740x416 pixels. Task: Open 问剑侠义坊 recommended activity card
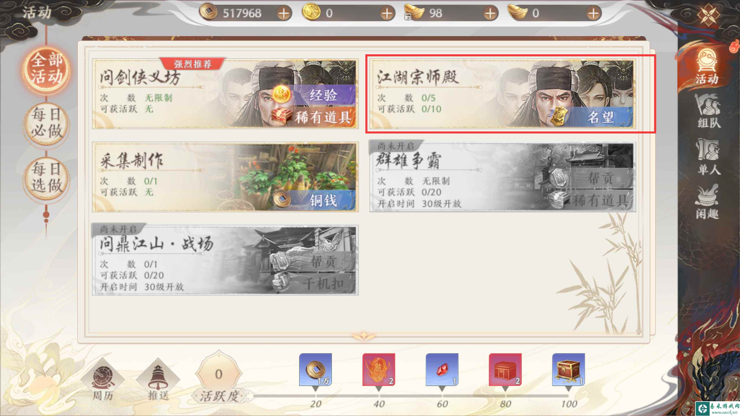click(x=225, y=94)
